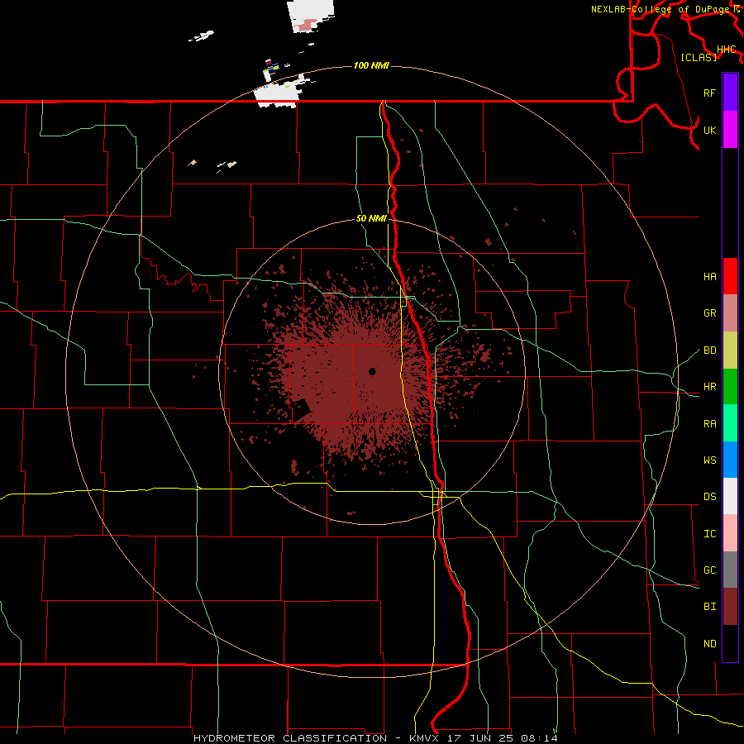The image size is (744, 744).
Task: Click the HR legend label
Action: tap(710, 387)
